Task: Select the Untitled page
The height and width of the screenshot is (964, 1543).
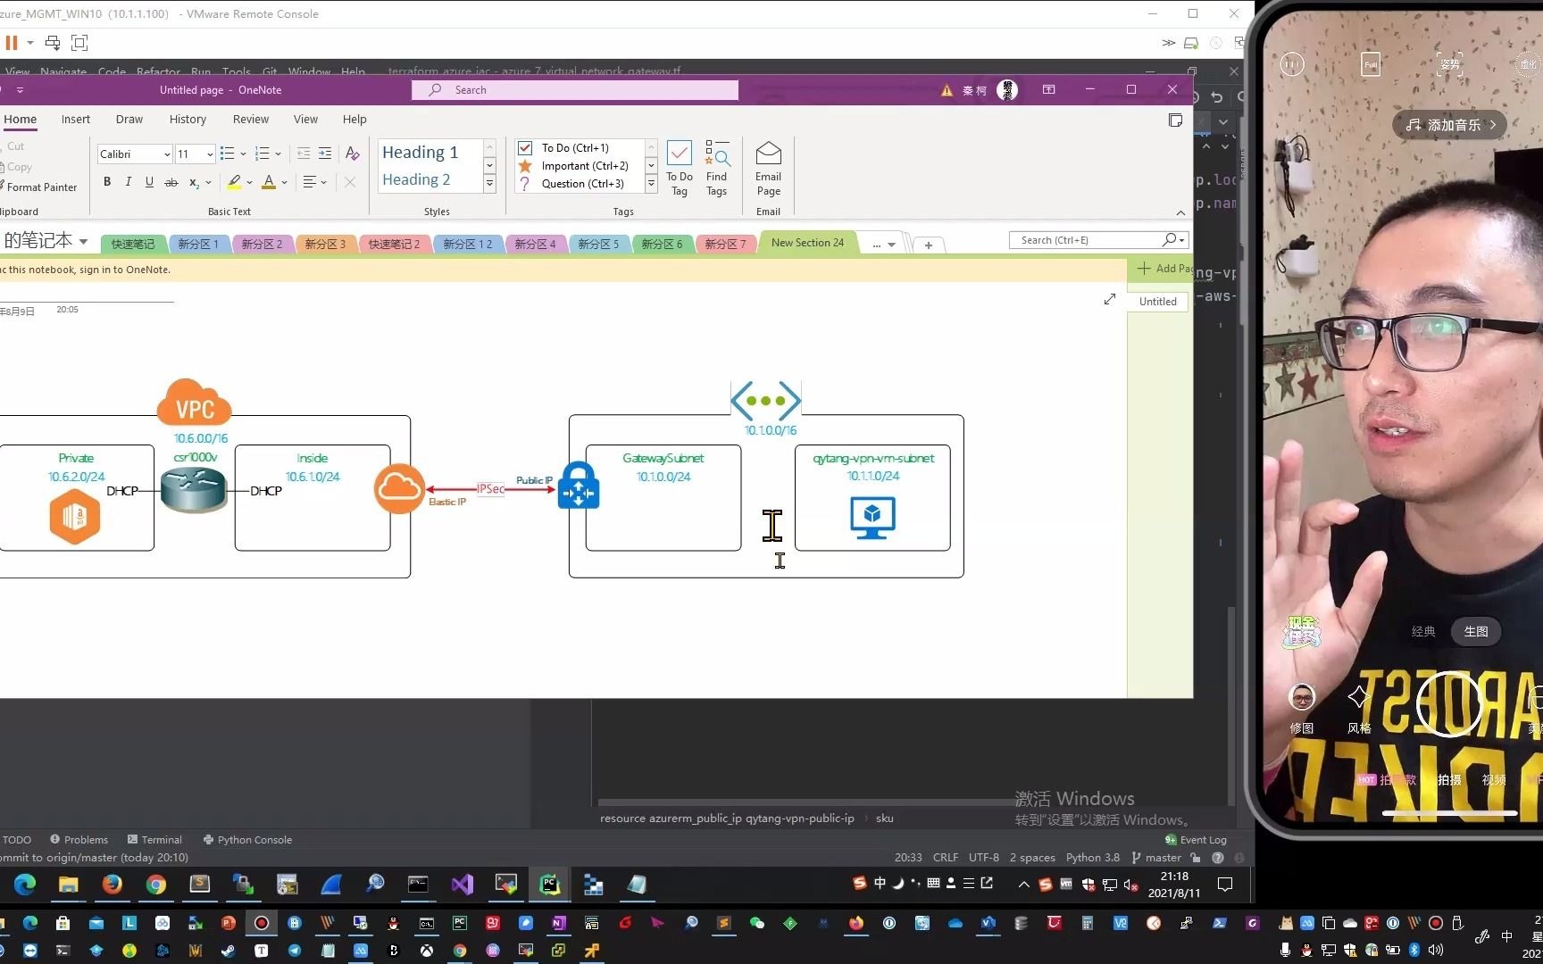Action: tap(1158, 302)
